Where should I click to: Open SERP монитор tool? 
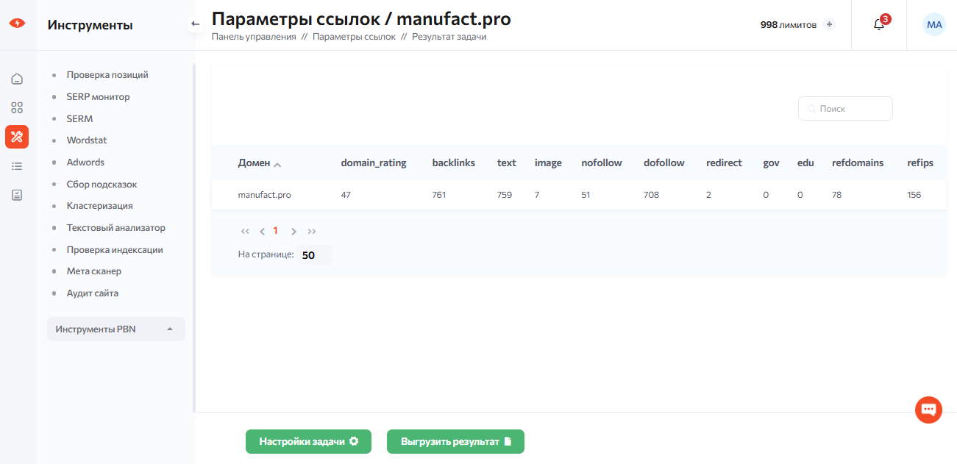point(98,96)
